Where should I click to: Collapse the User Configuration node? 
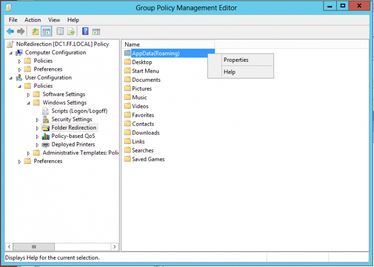point(11,78)
